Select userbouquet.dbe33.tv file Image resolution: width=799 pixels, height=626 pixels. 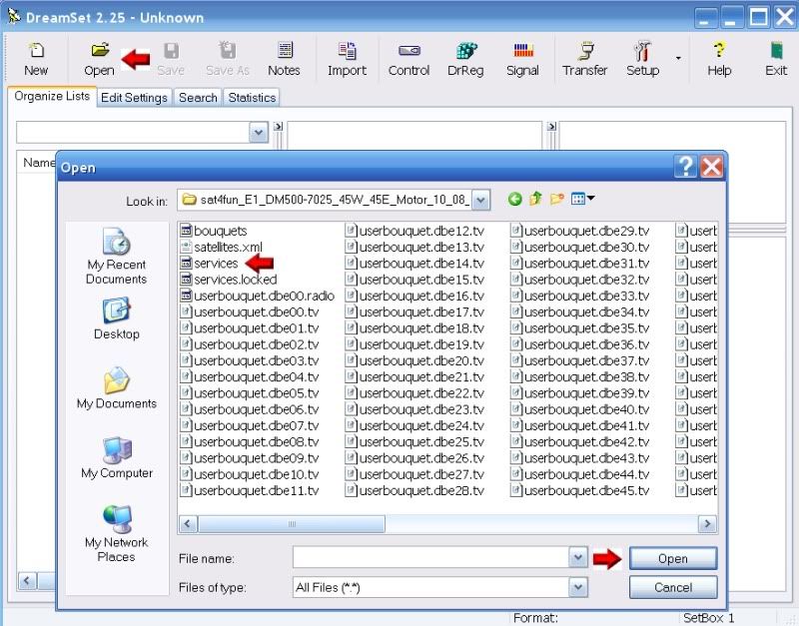(580, 296)
